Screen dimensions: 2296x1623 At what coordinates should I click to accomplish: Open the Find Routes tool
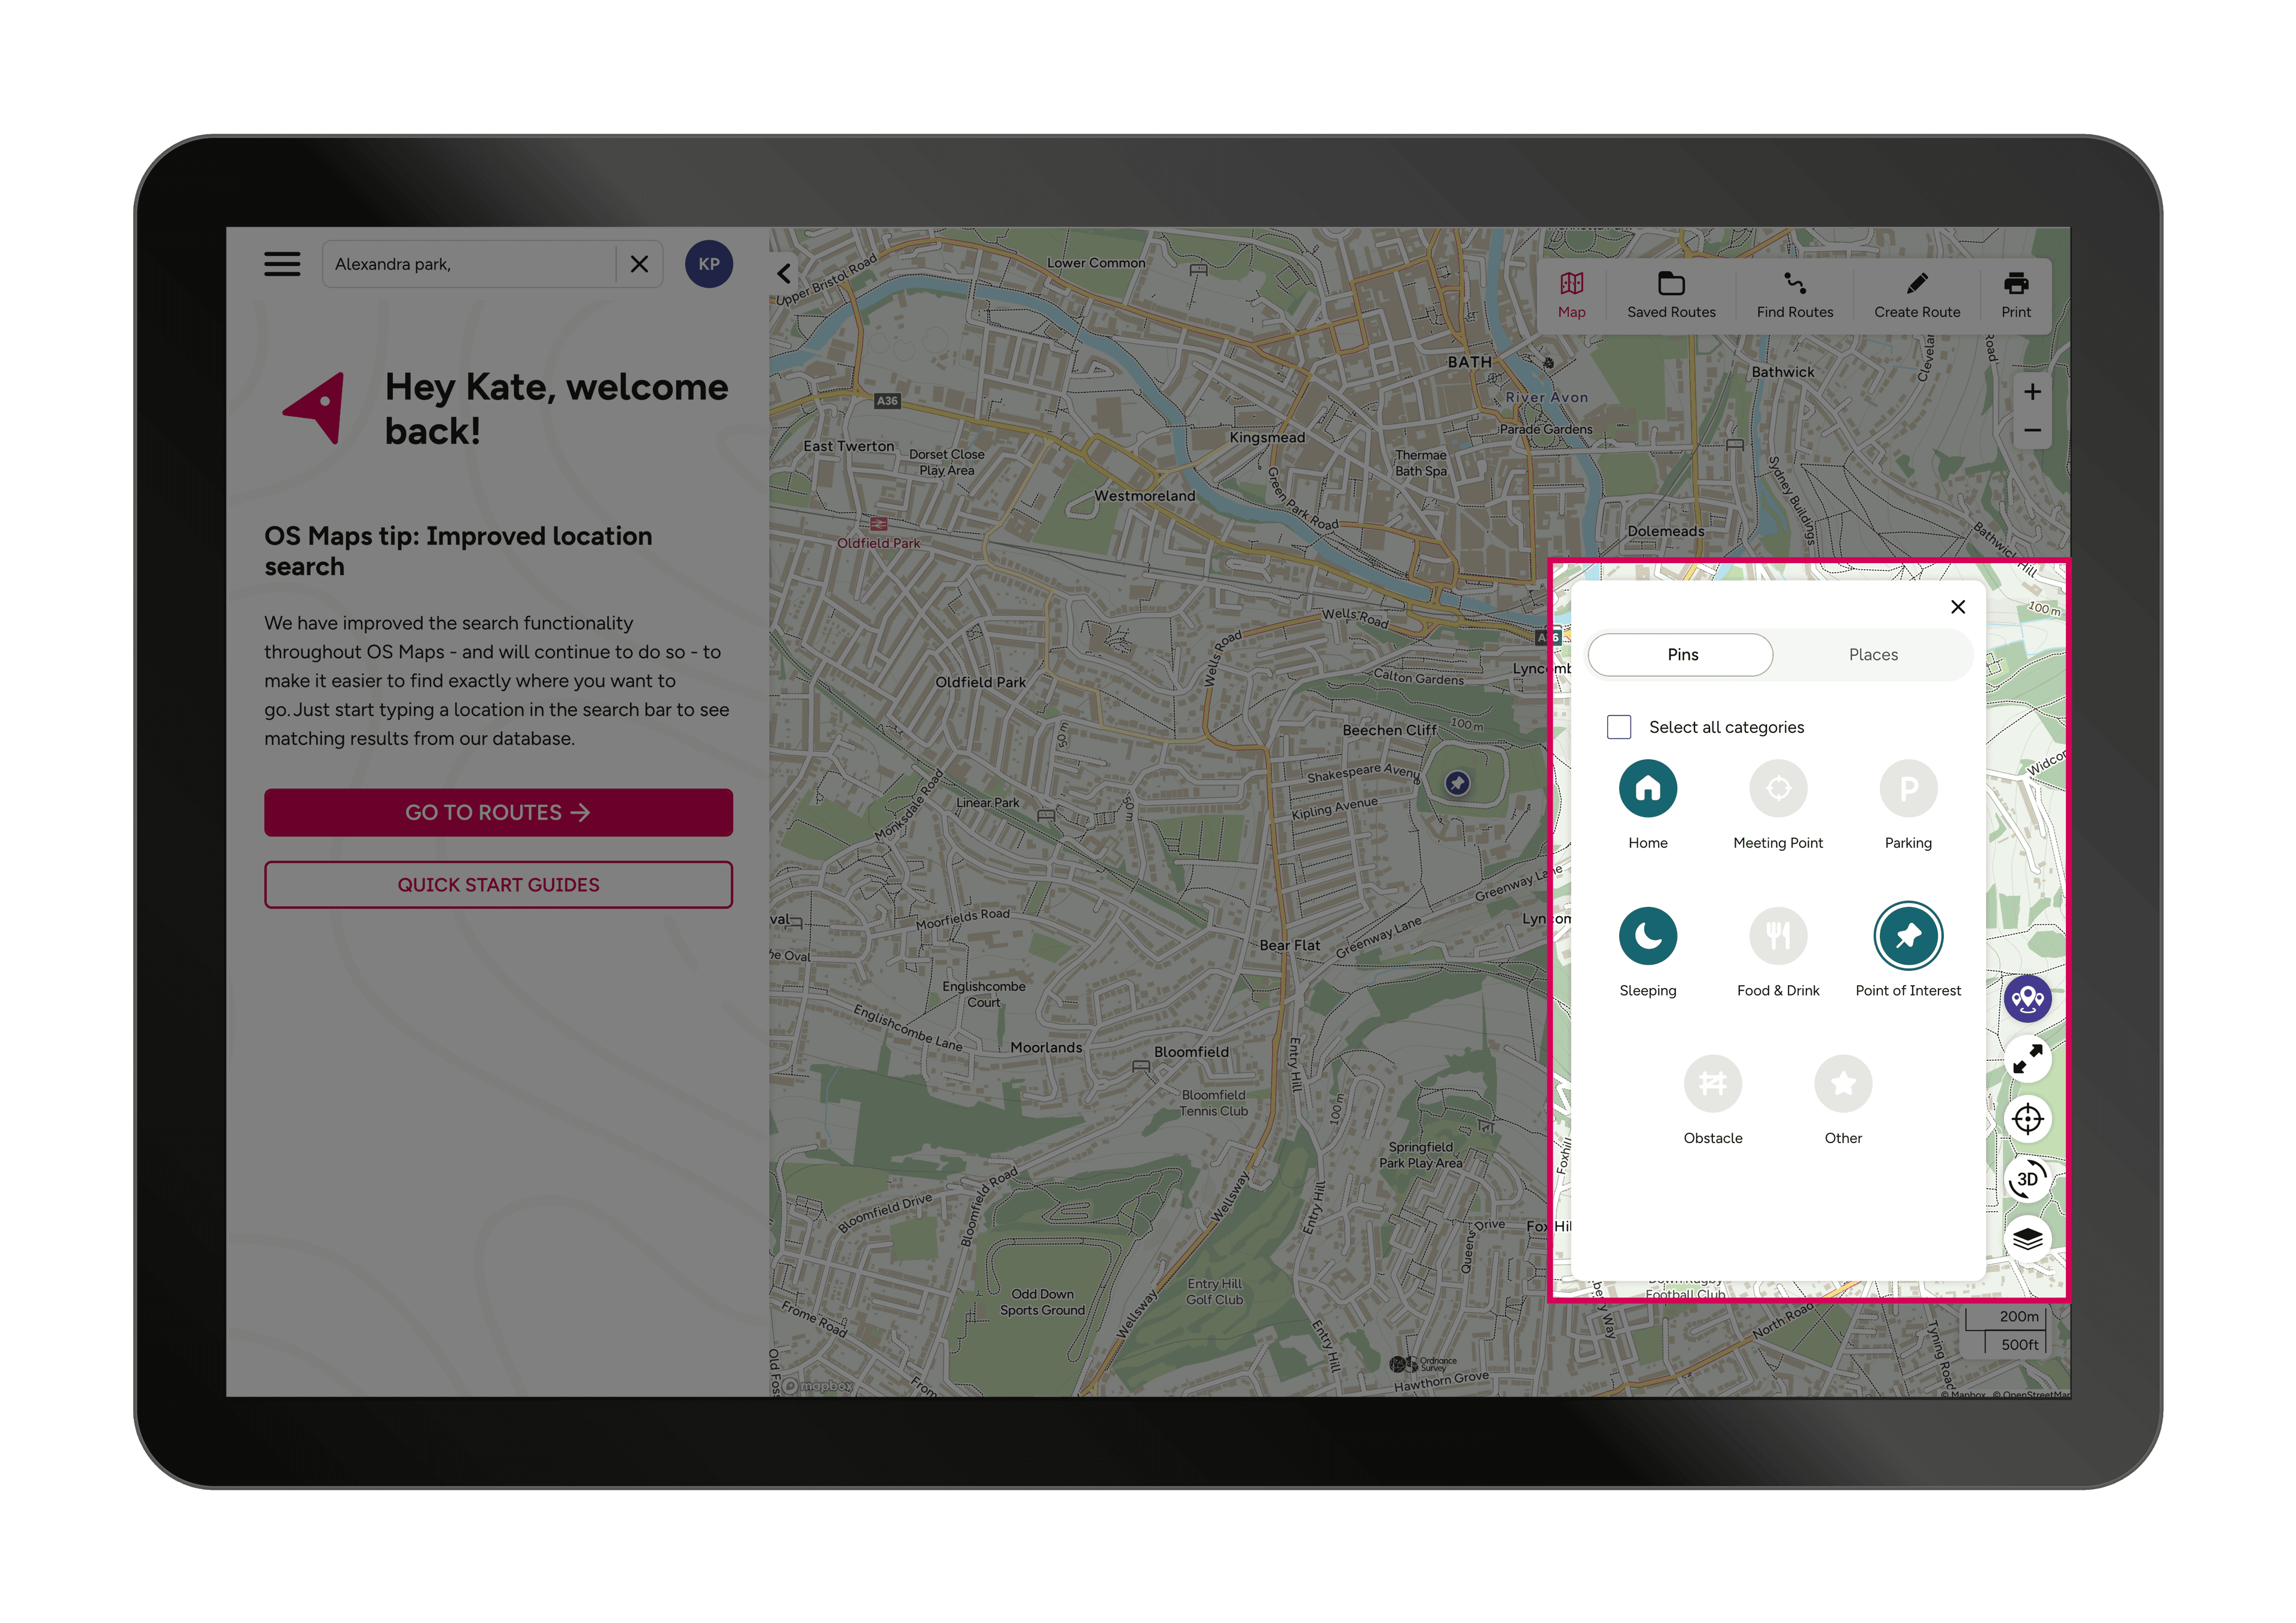click(1794, 293)
